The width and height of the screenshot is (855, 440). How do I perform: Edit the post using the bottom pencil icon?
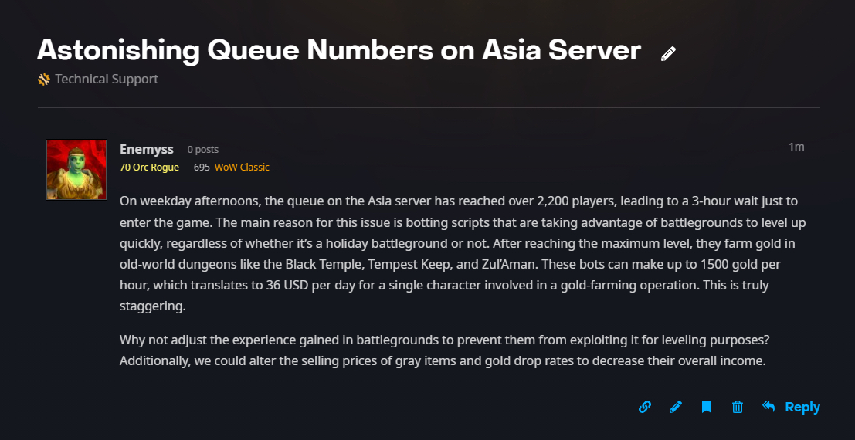tap(676, 407)
